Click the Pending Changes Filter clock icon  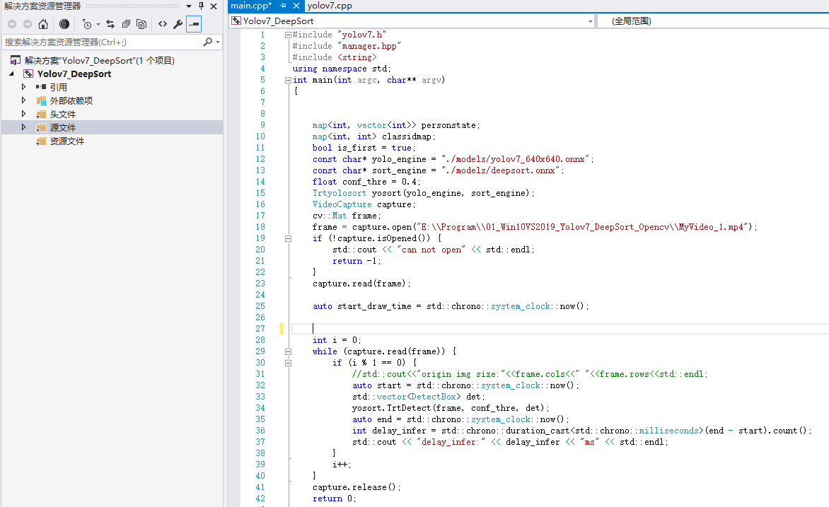coord(86,24)
